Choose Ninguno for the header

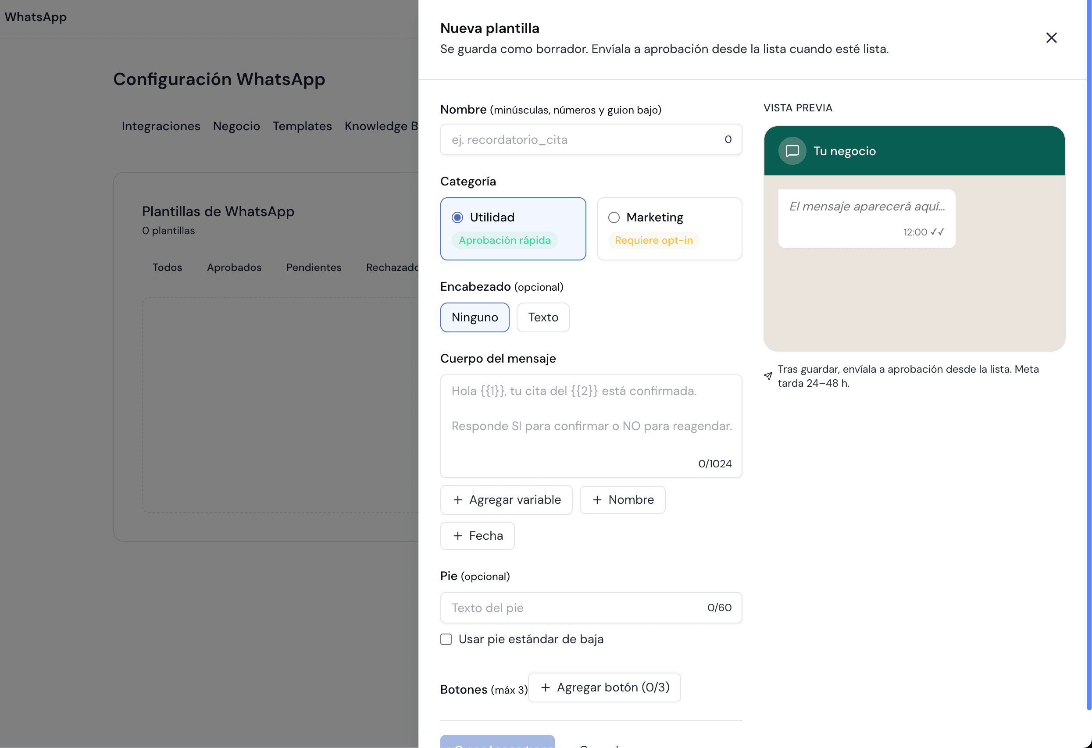[x=475, y=317]
